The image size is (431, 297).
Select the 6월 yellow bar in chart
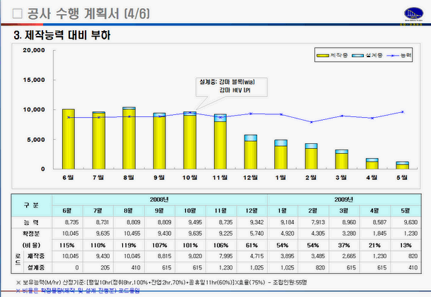click(69, 139)
